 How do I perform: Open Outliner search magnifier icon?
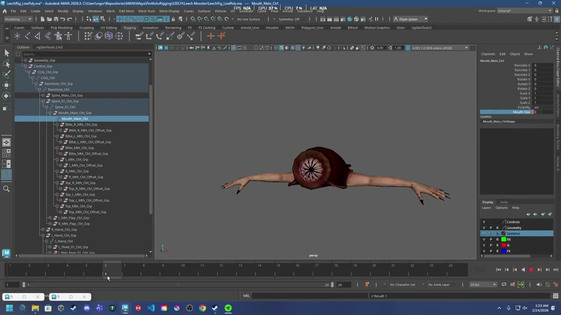tap(6, 189)
